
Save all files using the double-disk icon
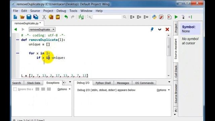tap(36, 17)
